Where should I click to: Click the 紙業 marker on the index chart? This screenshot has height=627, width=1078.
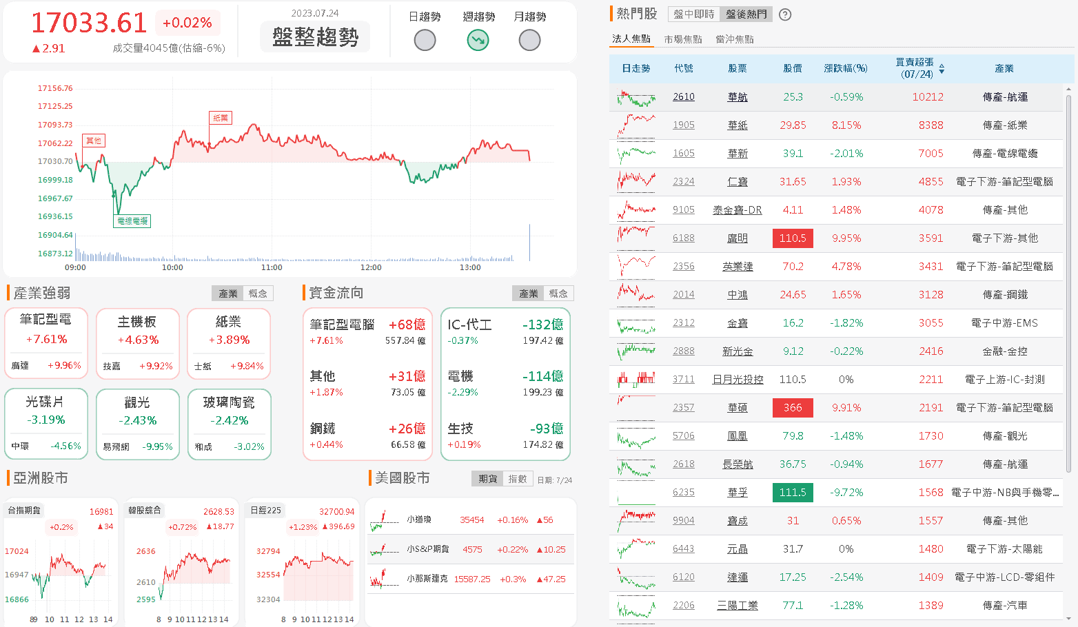pos(221,118)
